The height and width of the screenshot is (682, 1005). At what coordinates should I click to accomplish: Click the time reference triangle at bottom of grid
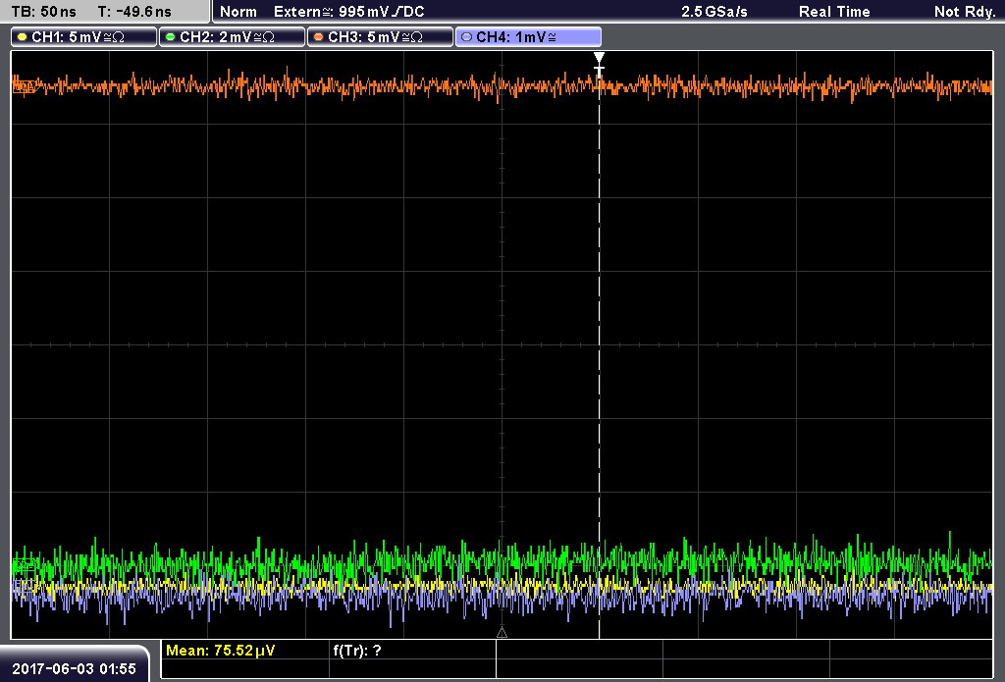tap(502, 633)
